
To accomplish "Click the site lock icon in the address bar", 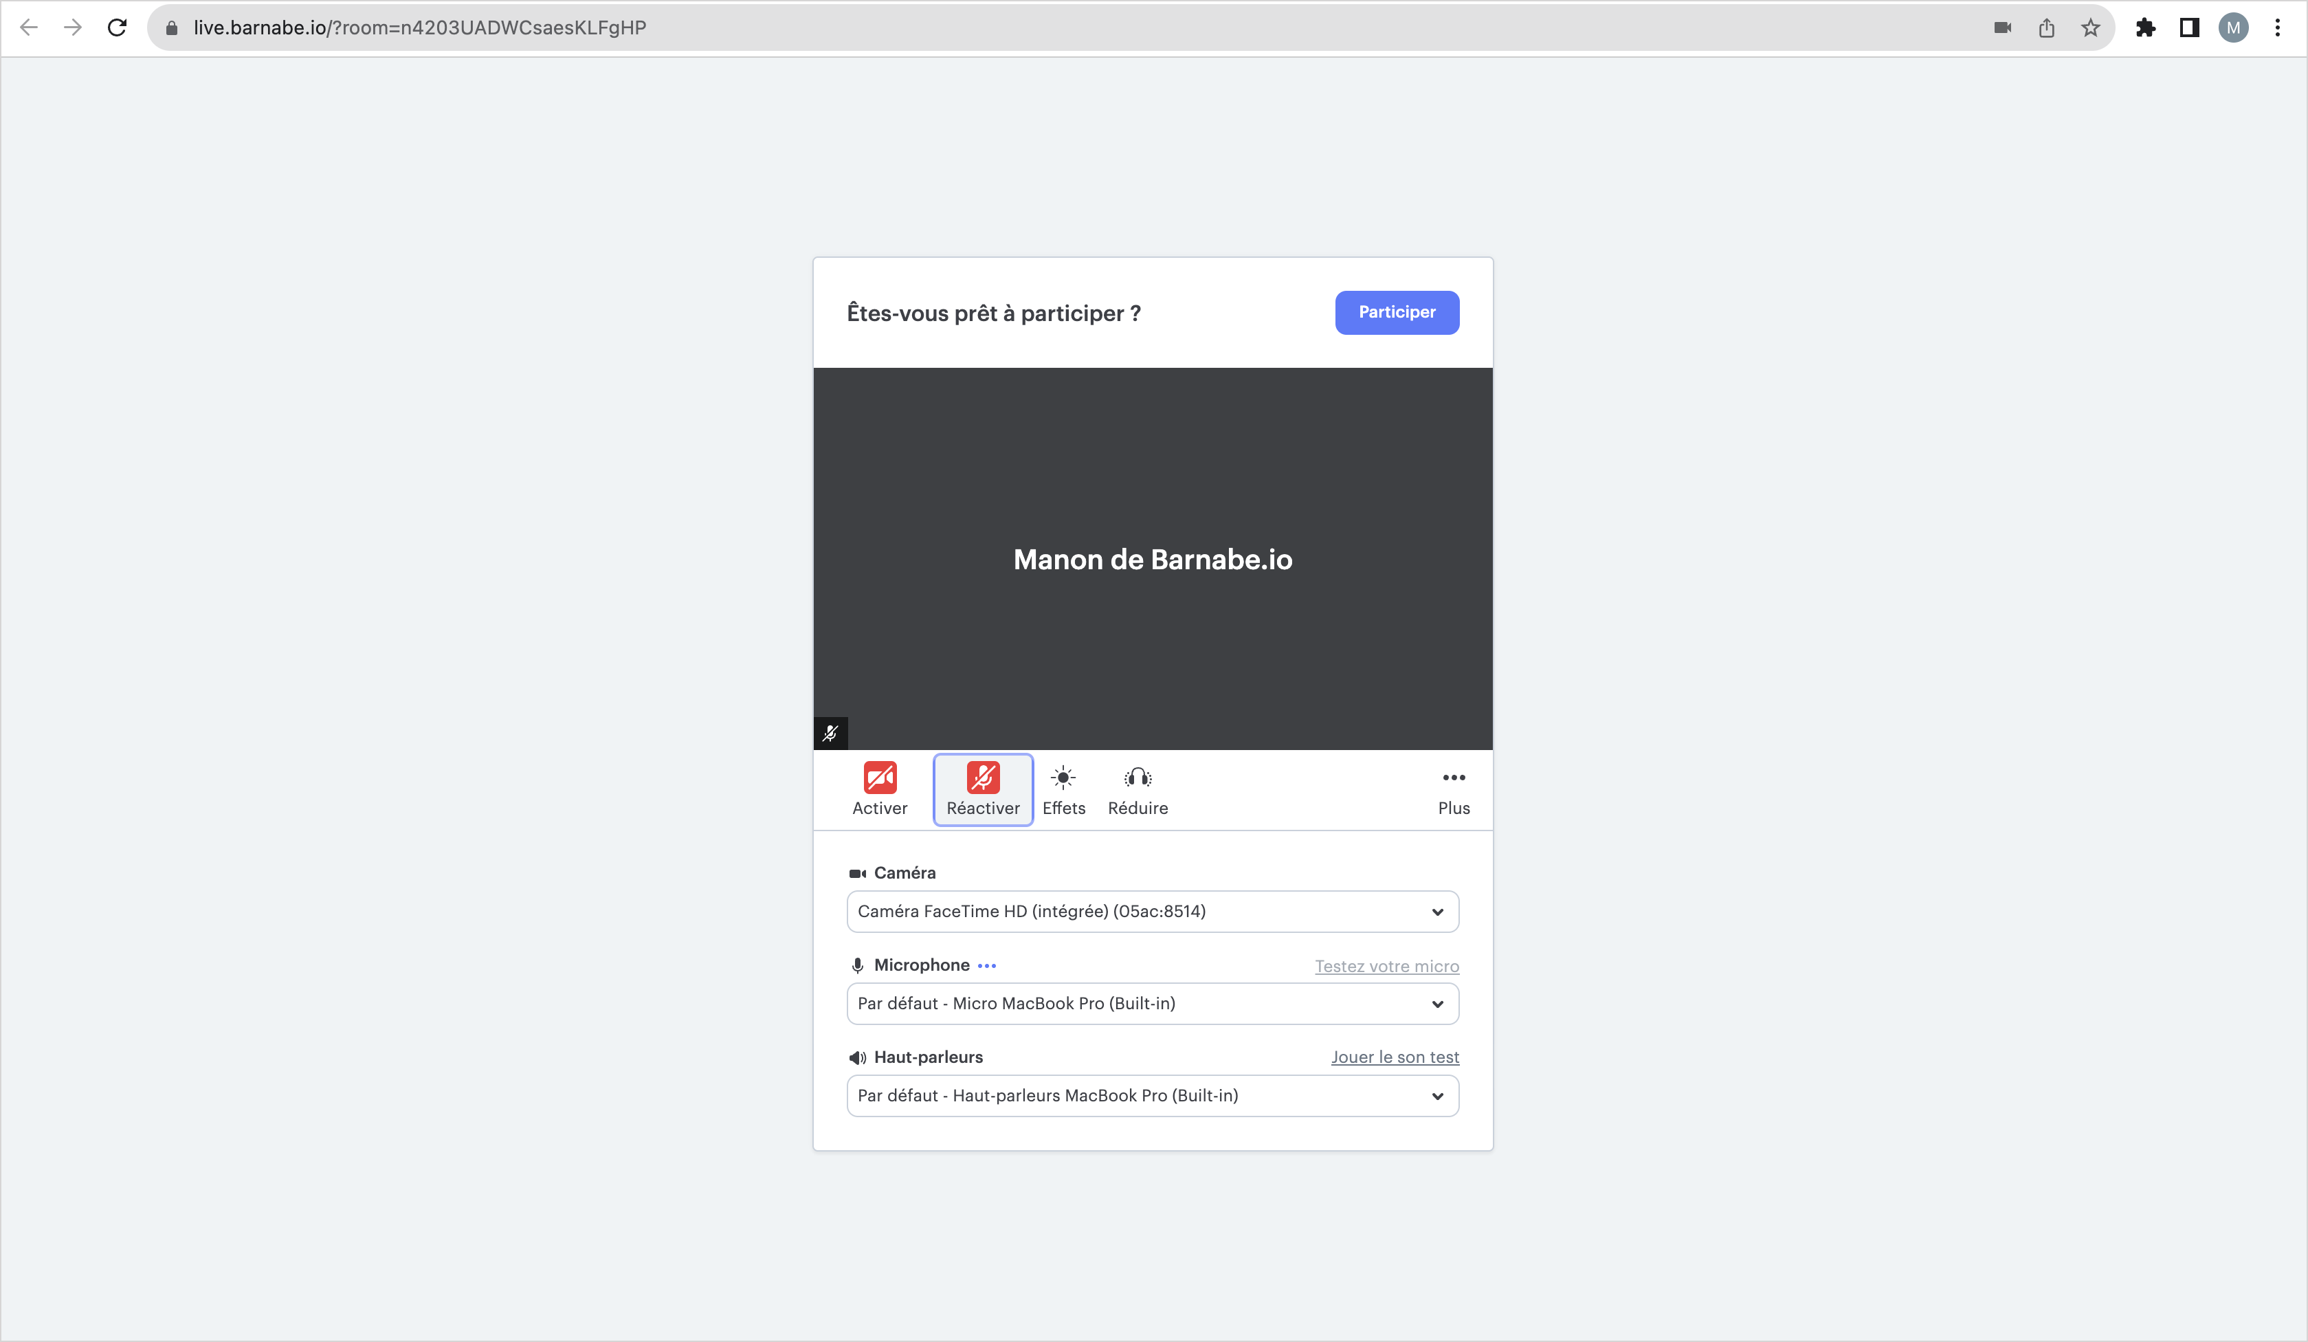I will coord(171,27).
